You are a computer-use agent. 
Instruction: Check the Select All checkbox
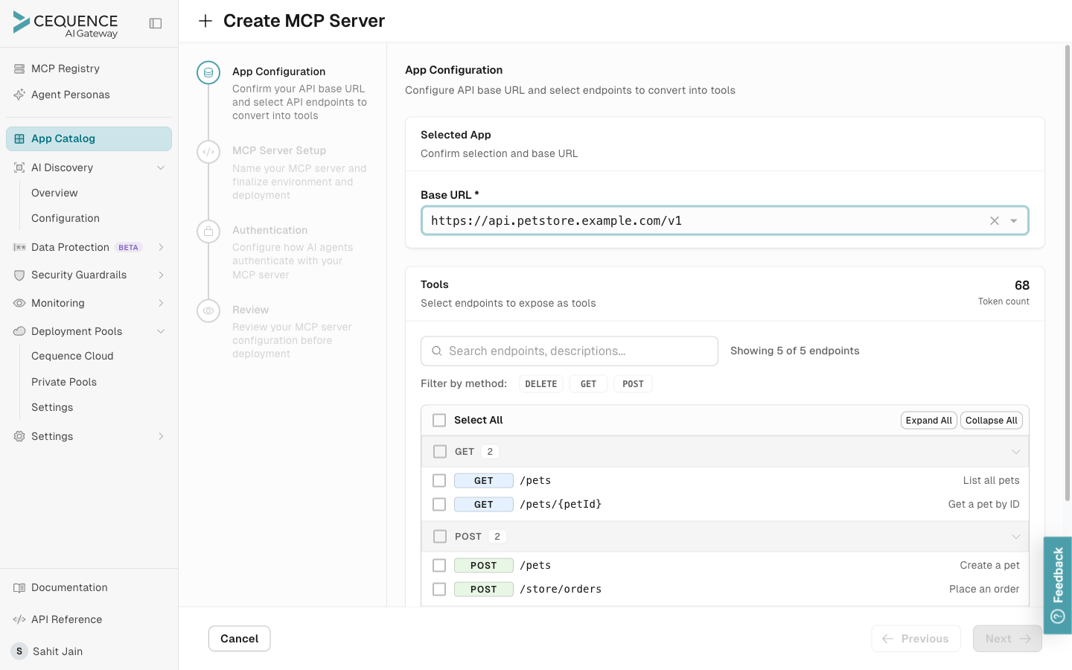pos(439,420)
